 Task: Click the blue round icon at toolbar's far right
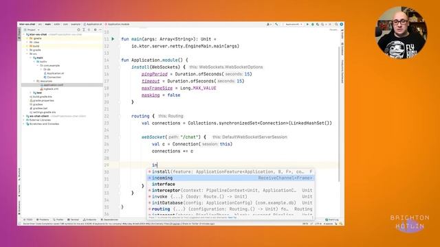tap(342, 25)
